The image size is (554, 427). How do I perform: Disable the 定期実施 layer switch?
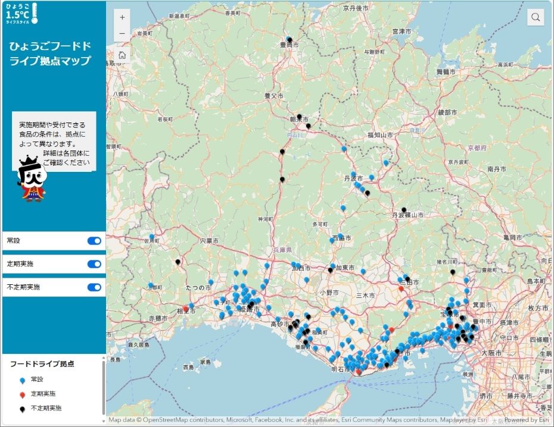94,264
